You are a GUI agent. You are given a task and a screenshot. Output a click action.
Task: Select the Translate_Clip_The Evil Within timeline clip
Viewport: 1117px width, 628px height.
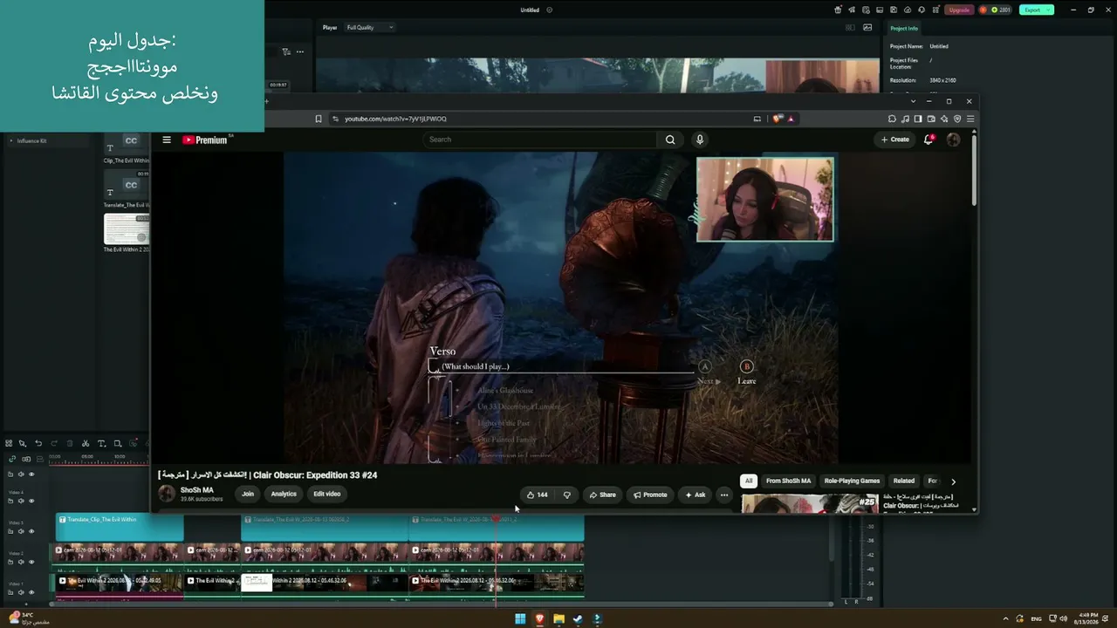click(120, 528)
